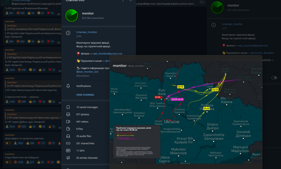
Task: Click the pinned messages list icon at top
Action: click(202, 2)
